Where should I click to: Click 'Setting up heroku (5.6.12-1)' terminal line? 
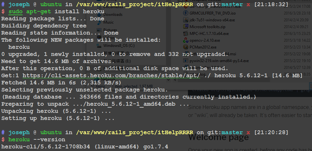click(58, 118)
